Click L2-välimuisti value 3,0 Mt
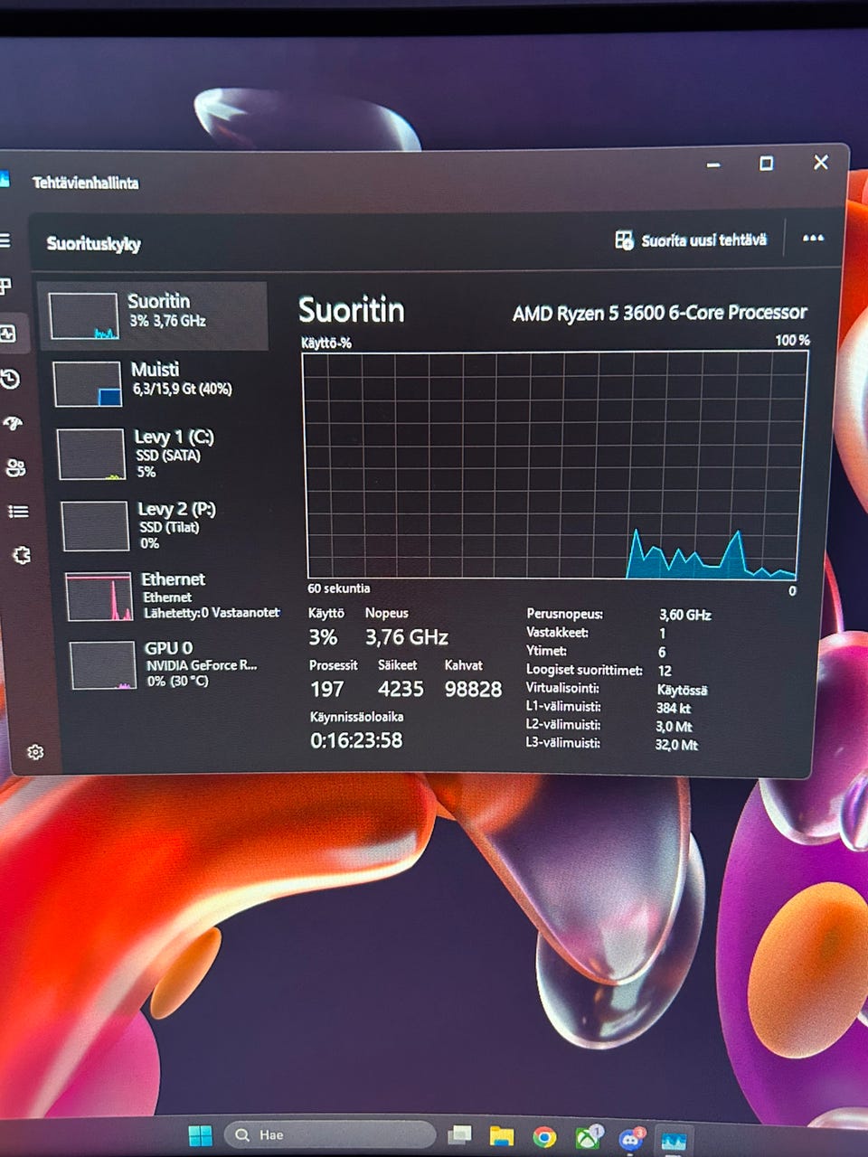868x1157 pixels. tap(674, 727)
